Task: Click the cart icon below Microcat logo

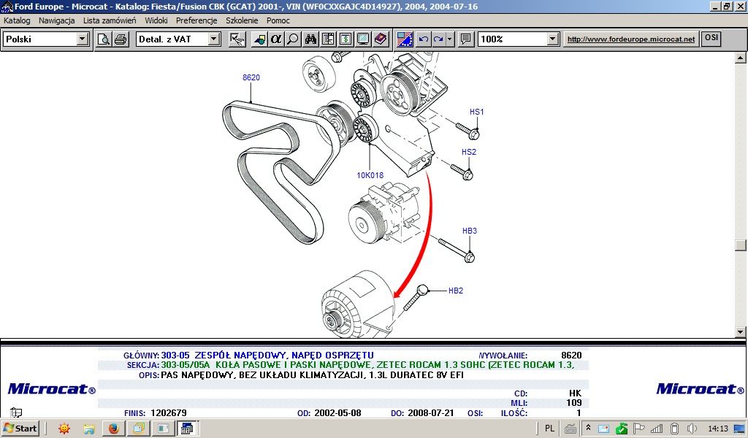Action: click(x=16, y=412)
